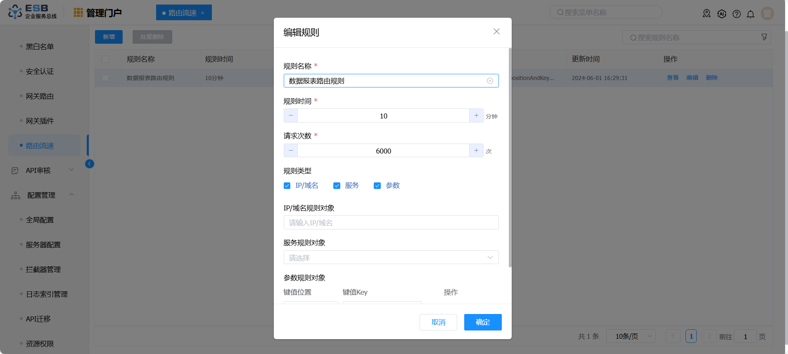This screenshot has width=788, height=354.
Task: Click the filter icon beside rule search
Action: (764, 38)
